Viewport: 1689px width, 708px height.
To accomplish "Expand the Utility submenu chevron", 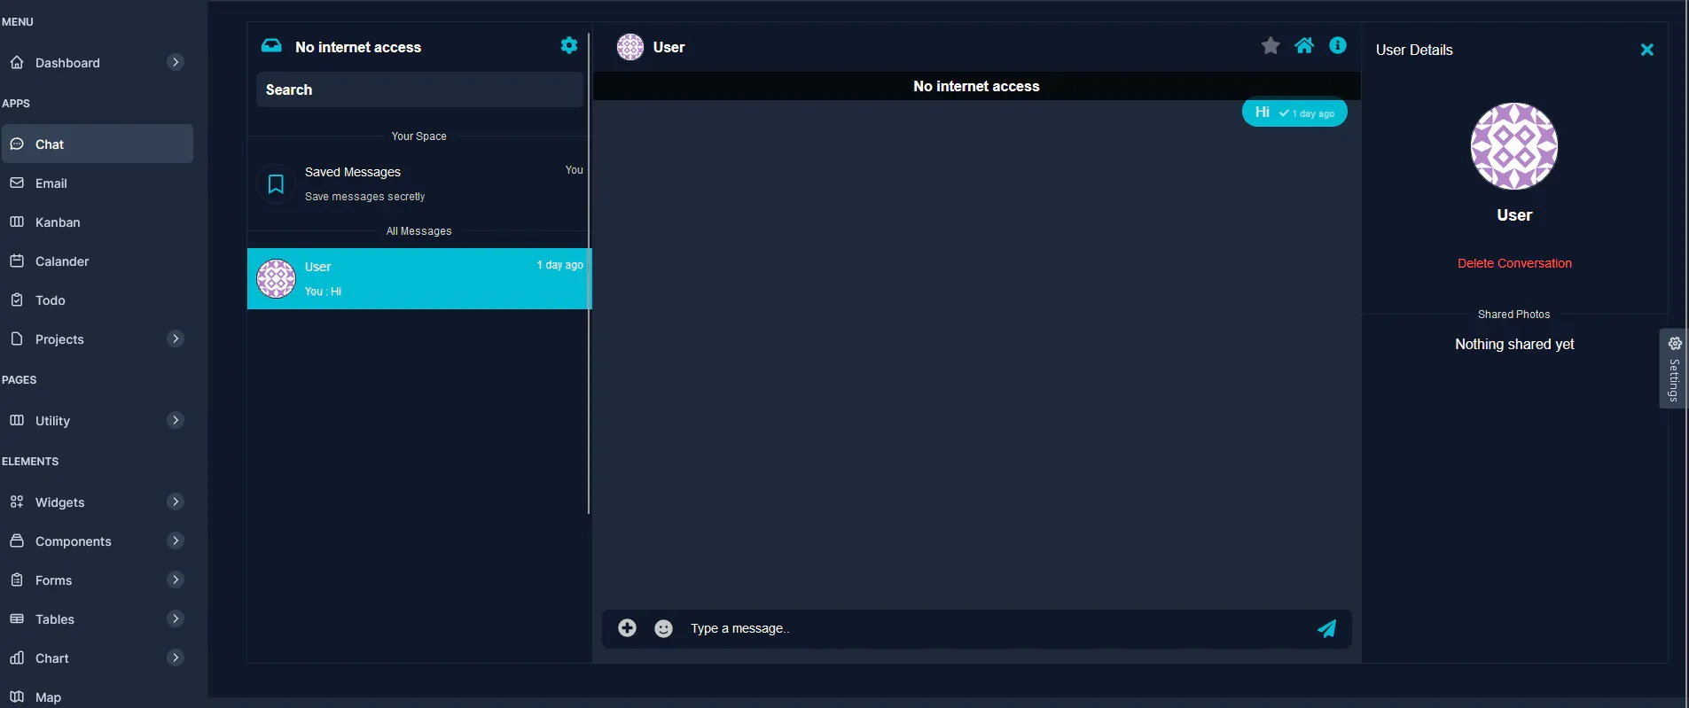I will (x=176, y=420).
